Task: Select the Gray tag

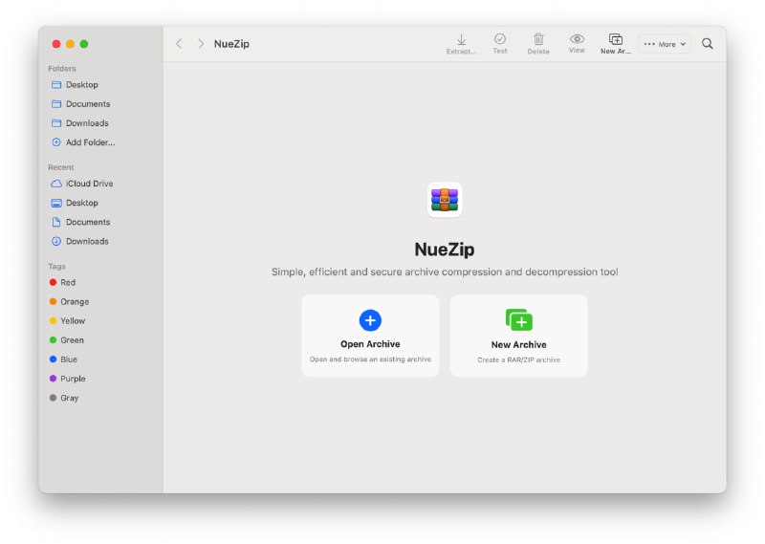Action: click(x=69, y=398)
